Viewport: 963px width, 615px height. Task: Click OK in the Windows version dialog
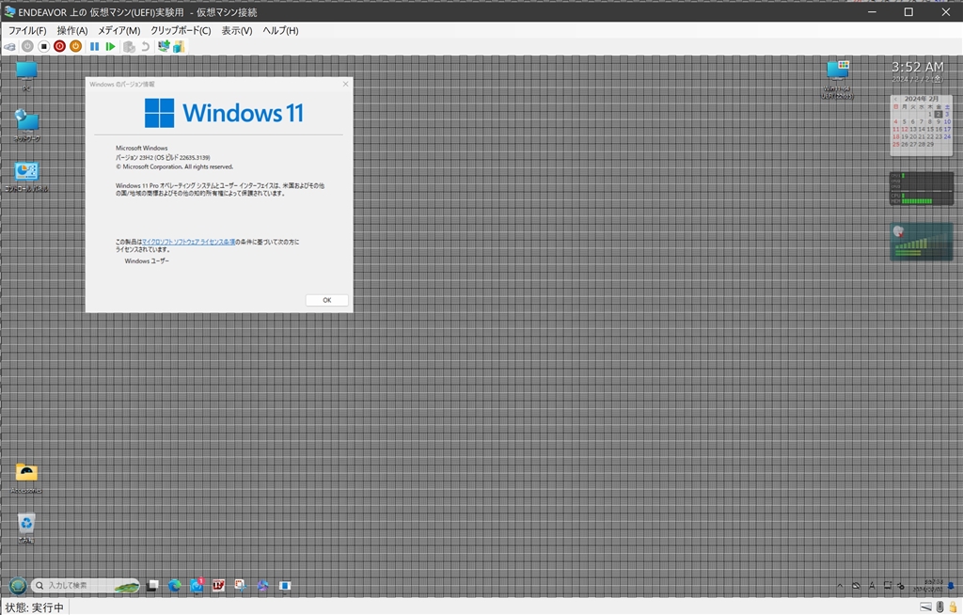pos(326,300)
